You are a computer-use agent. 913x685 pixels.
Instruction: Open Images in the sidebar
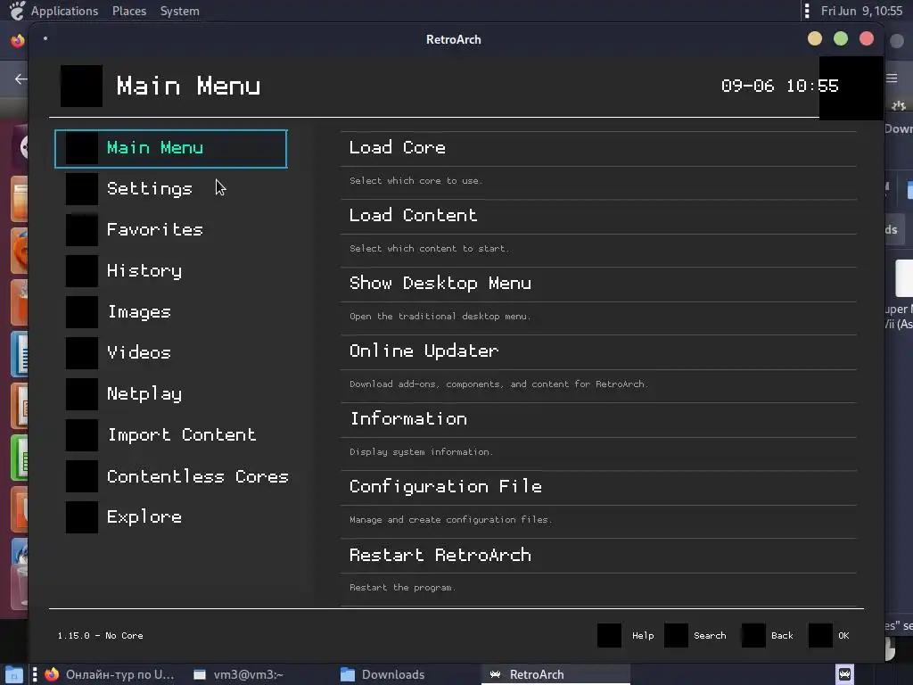click(x=139, y=311)
